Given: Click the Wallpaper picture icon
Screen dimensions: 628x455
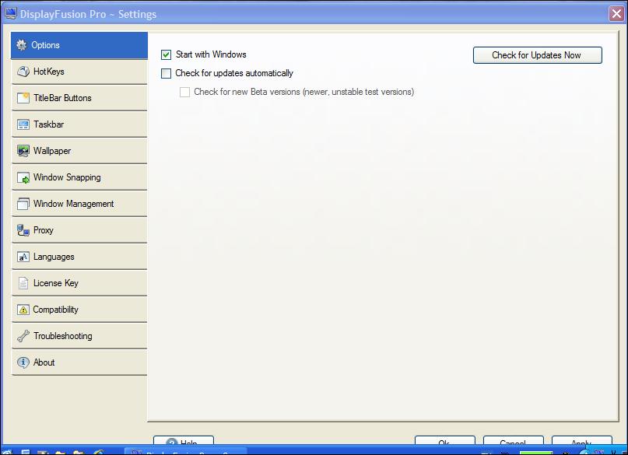Looking at the screenshot, I should point(23,151).
